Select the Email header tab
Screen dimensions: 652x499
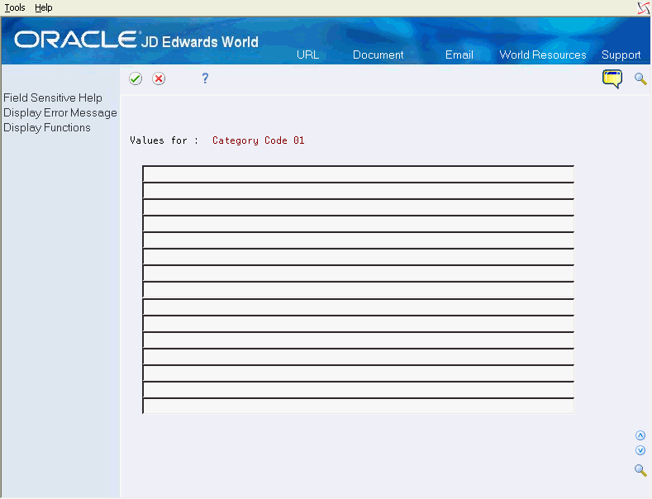tap(459, 55)
